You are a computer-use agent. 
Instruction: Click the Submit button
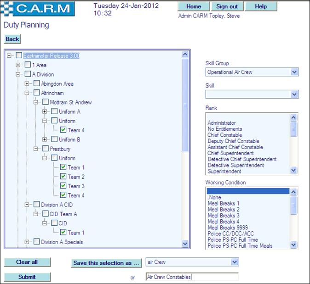tap(27, 277)
